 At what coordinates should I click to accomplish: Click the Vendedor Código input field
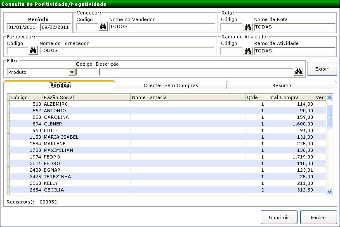(x=87, y=27)
